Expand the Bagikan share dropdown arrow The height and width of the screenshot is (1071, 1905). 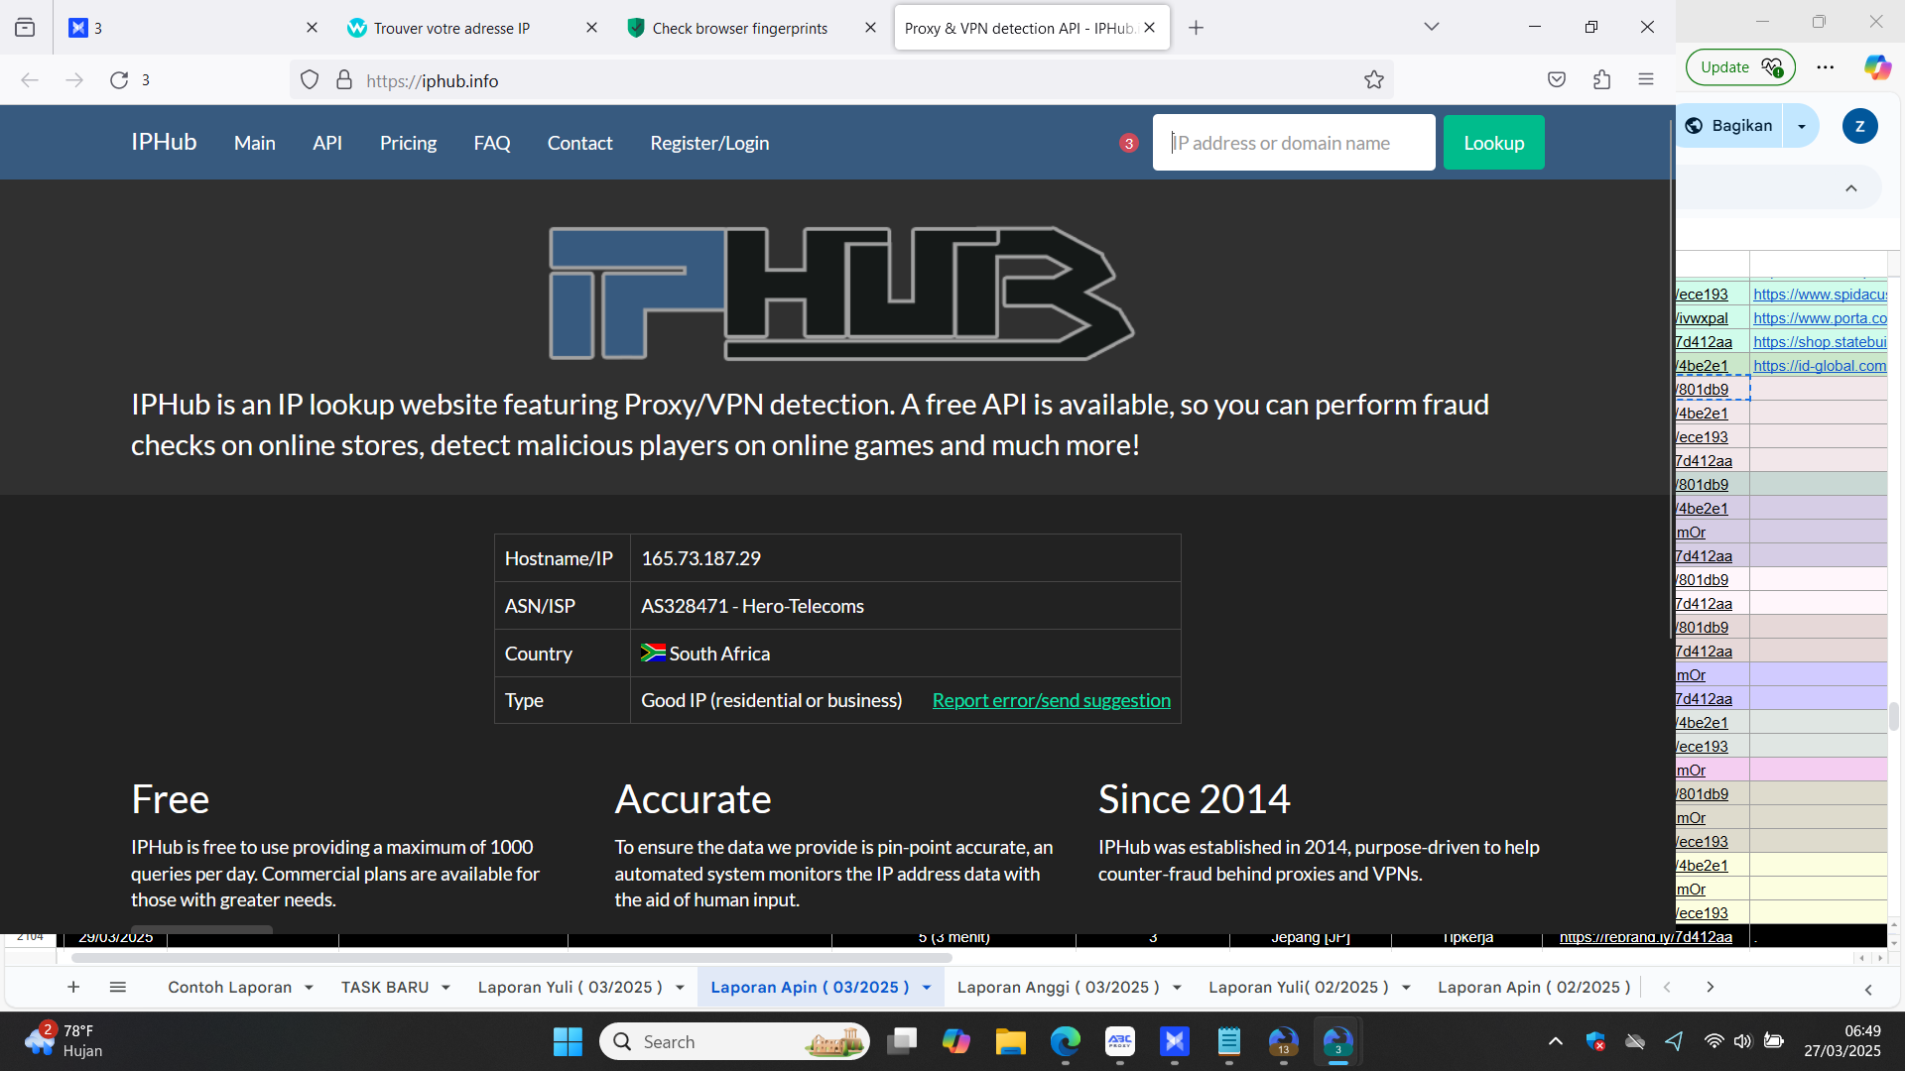click(1802, 126)
